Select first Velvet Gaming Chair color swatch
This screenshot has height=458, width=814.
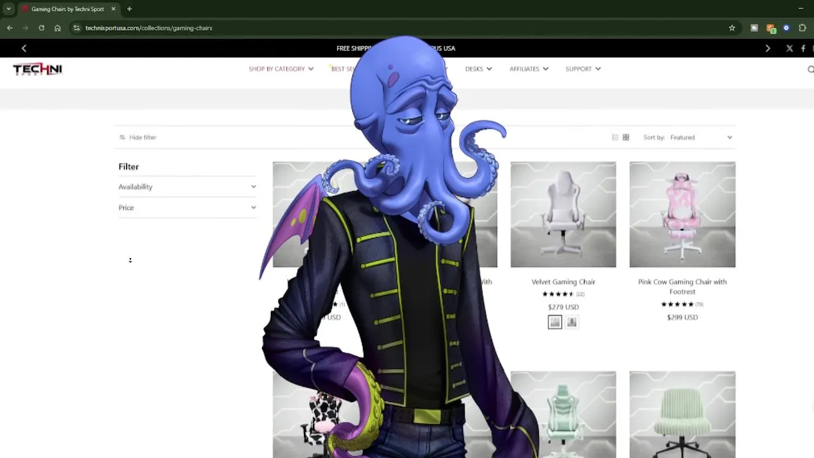click(x=555, y=323)
